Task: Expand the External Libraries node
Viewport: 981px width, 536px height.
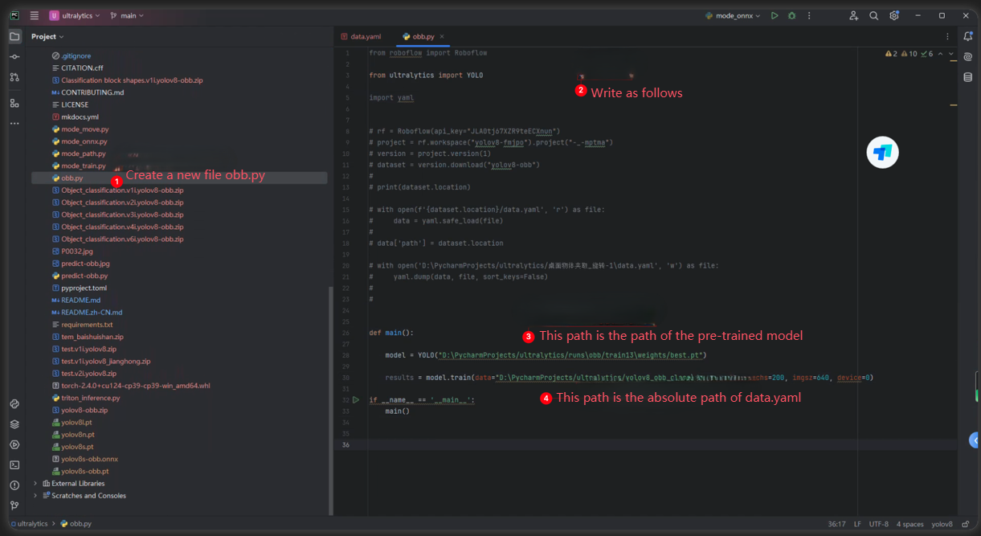Action: [x=35, y=484]
